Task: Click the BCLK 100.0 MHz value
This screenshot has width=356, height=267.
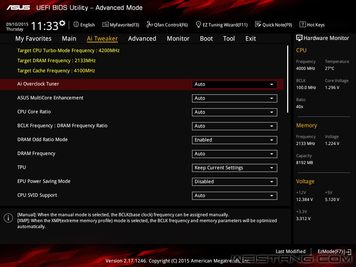Action: [306, 87]
